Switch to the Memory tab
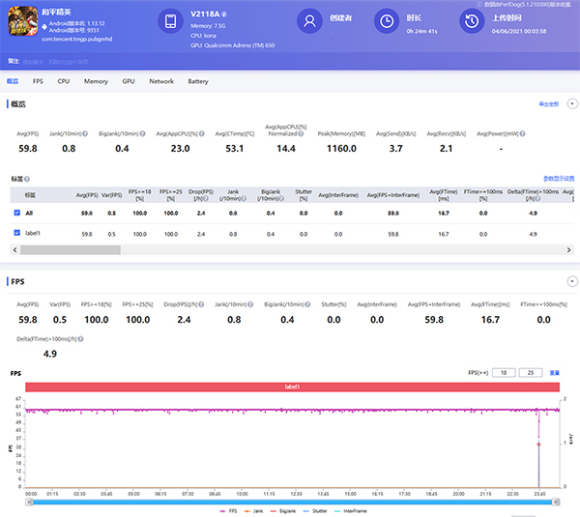The image size is (580, 517). (96, 82)
